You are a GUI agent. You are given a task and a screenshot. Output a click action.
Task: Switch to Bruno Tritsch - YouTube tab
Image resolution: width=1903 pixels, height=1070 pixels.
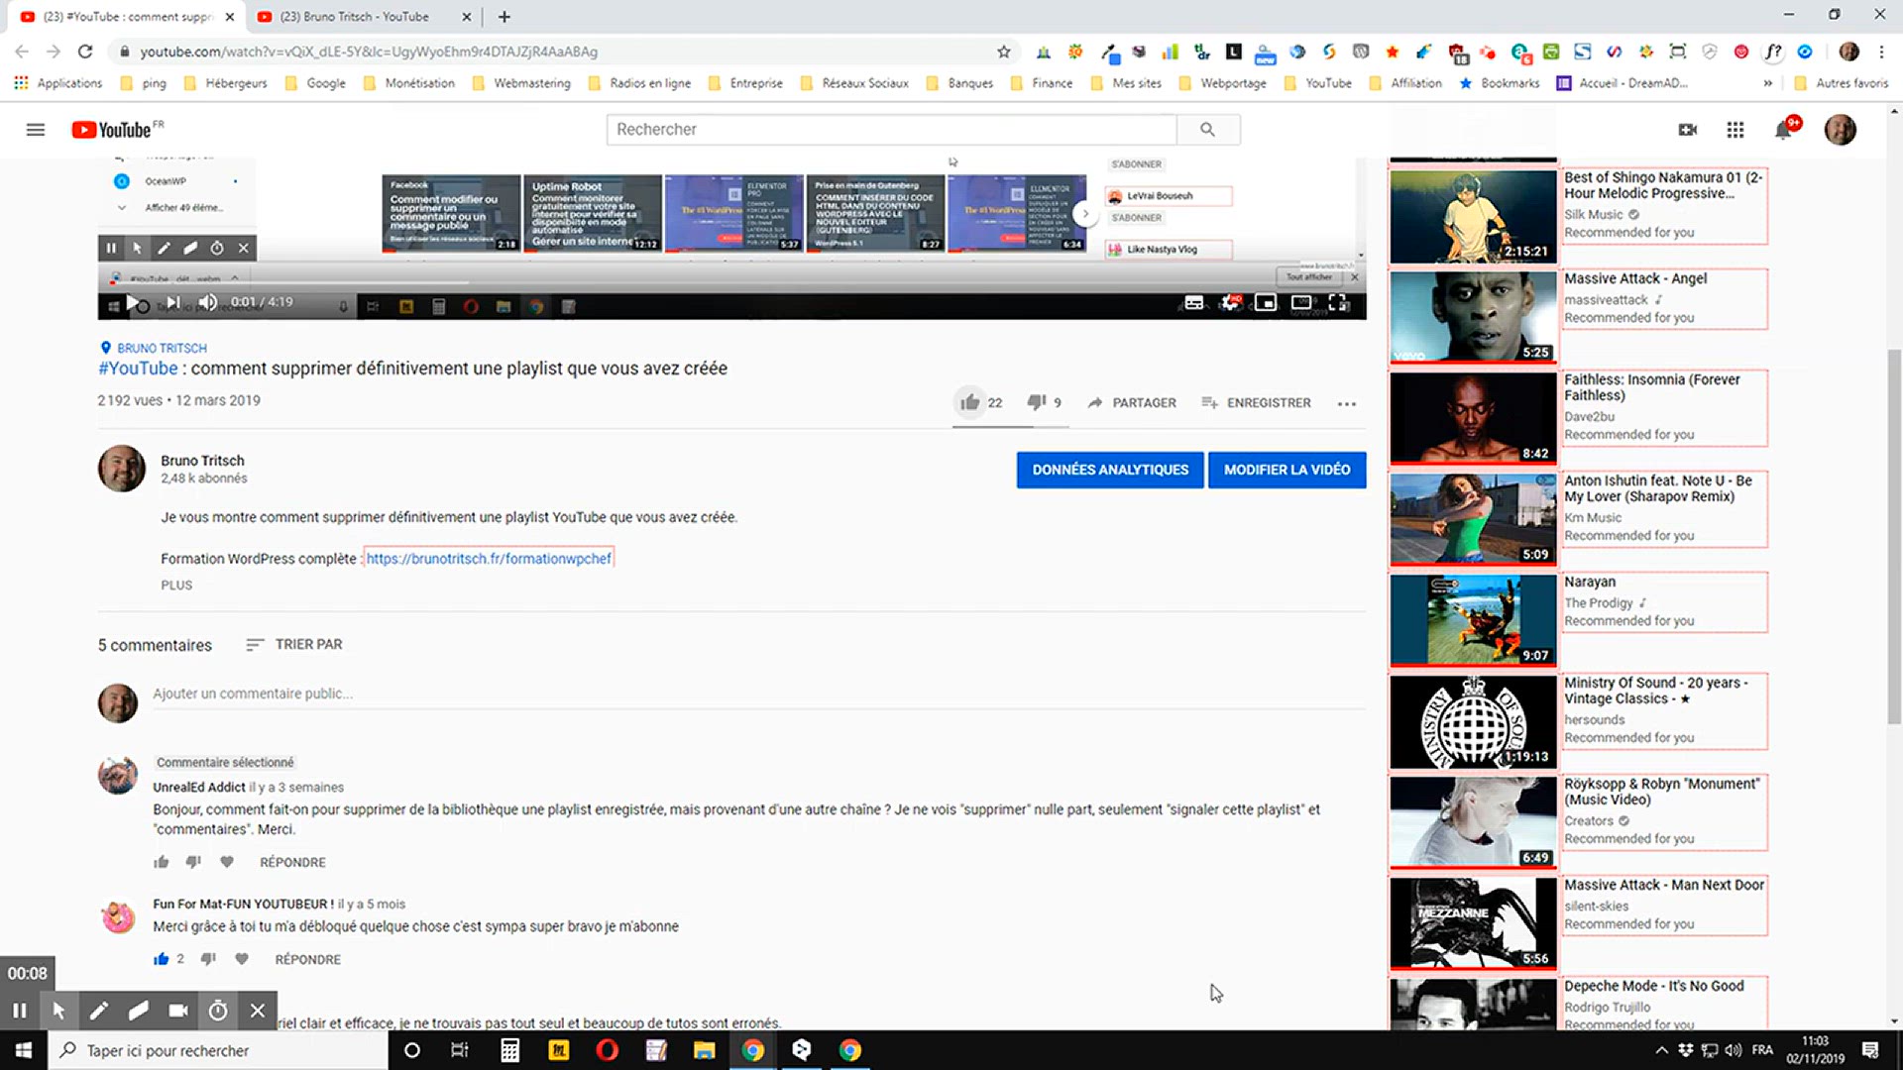tap(354, 17)
